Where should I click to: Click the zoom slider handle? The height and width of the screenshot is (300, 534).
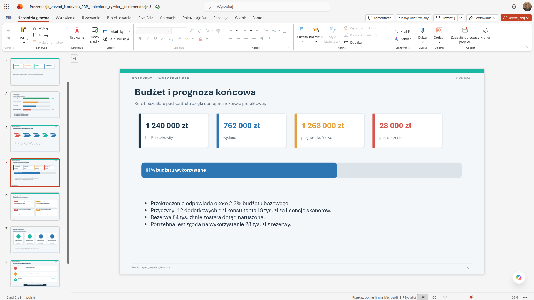coord(471,297)
